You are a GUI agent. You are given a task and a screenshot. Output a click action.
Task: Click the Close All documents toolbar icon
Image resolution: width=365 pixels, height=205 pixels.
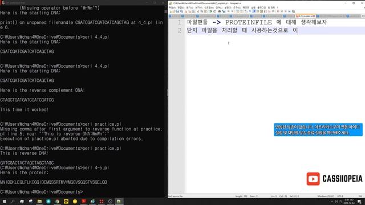190,11
